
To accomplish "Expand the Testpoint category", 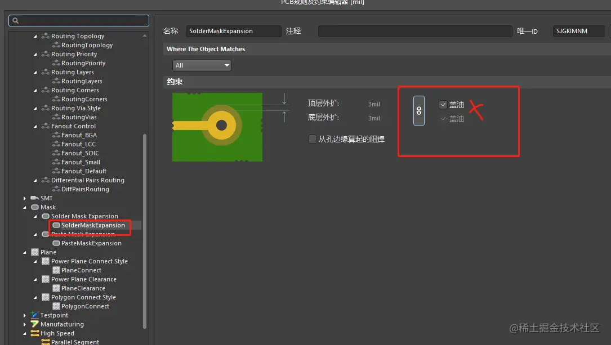I will click(25, 315).
